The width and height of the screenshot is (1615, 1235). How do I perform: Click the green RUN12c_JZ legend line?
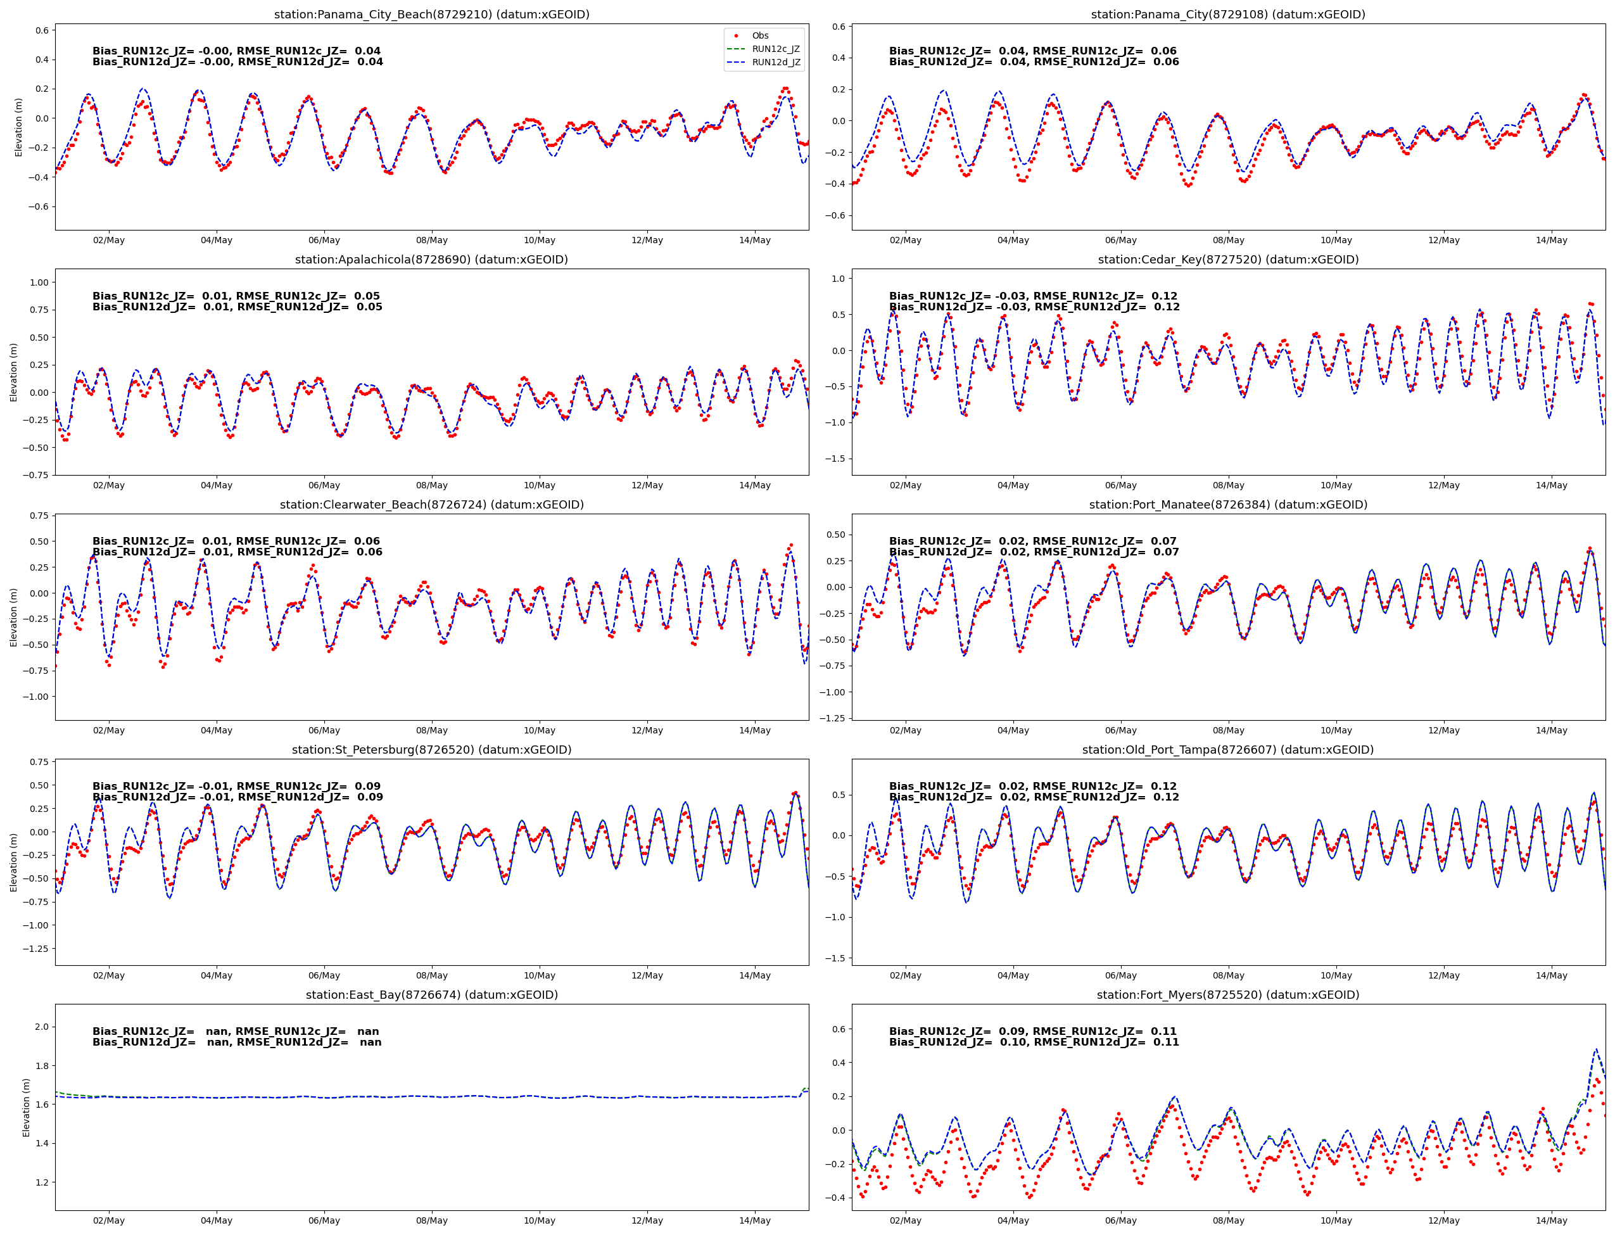pos(736,49)
